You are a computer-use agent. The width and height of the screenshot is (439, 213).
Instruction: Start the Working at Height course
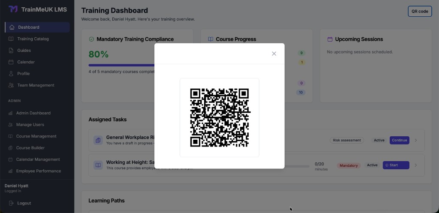point(396,165)
